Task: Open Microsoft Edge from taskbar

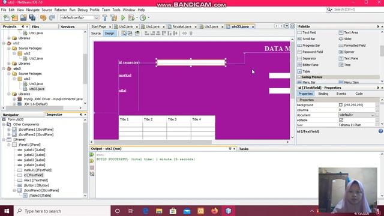Action: [145, 211]
